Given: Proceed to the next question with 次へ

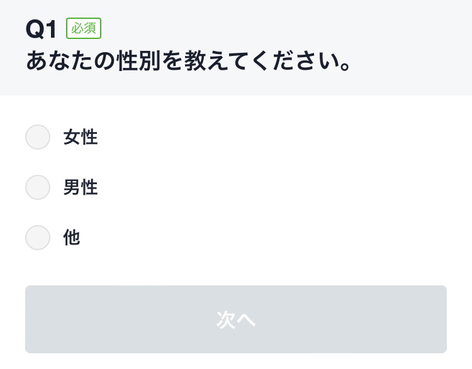Looking at the screenshot, I should [236, 319].
